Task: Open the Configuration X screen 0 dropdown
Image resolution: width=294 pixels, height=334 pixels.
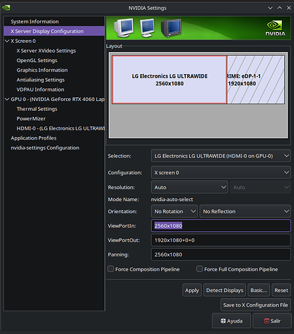Action: point(220,172)
